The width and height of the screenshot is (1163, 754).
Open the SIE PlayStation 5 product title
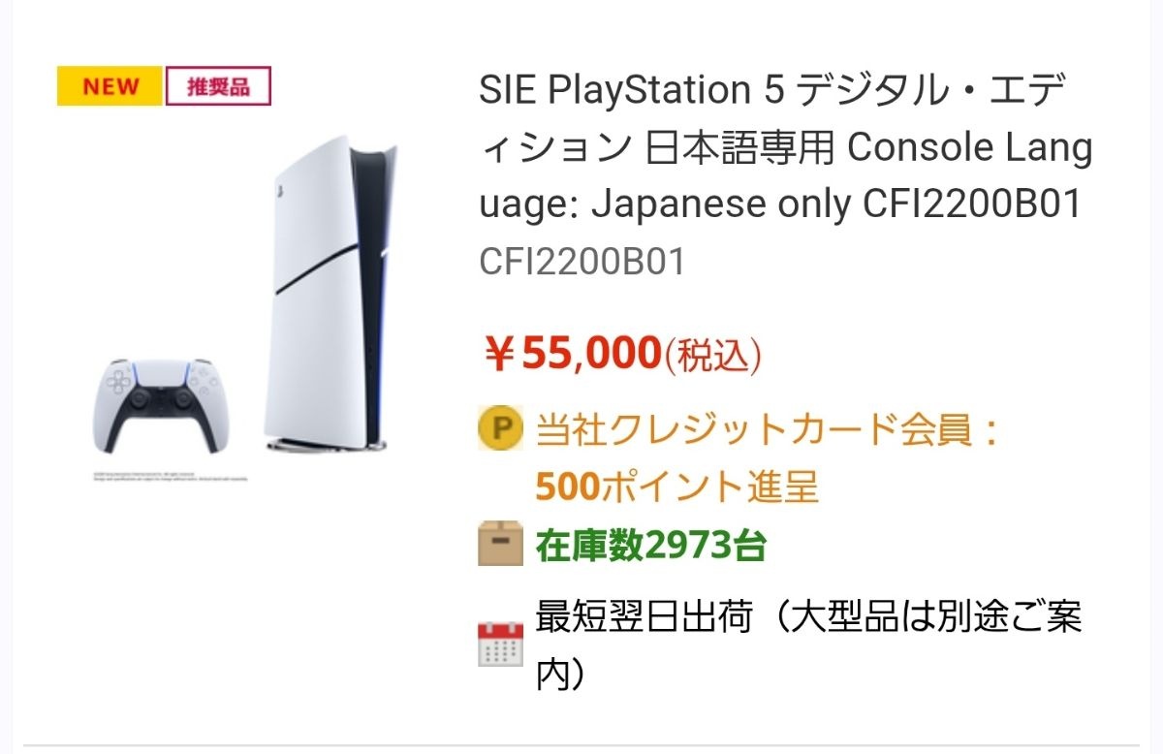click(x=785, y=148)
